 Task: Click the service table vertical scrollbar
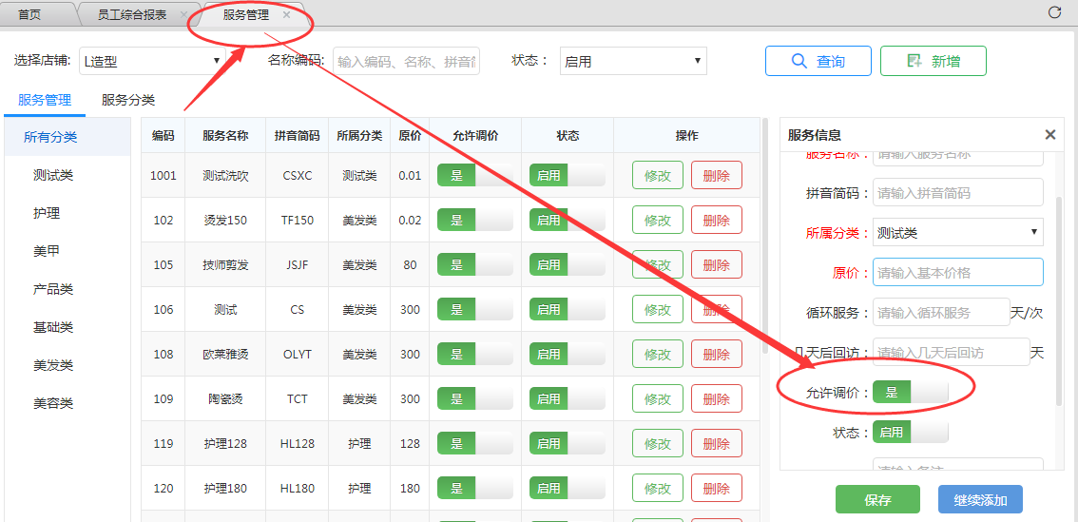tap(764, 235)
